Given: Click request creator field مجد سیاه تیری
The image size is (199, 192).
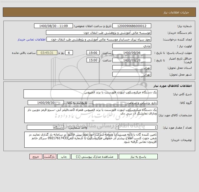Looking at the screenshot, I should 99,39.
